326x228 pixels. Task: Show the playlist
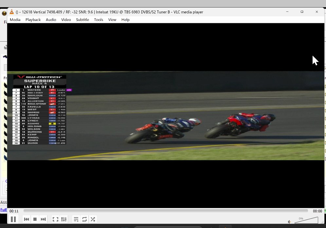(x=76, y=219)
